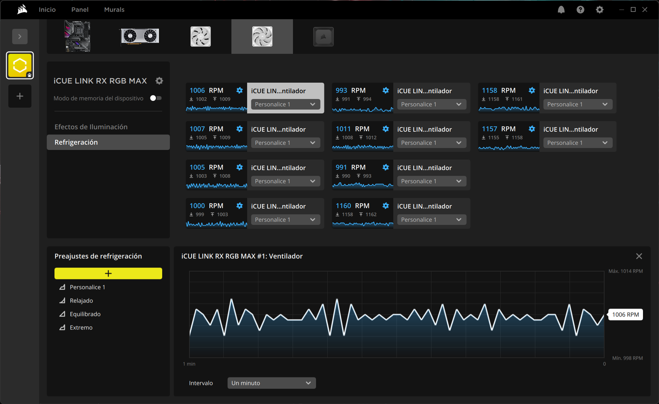This screenshot has height=404, width=659.
Task: Click the gear icon on the 1000 RPM fan
Action: [x=239, y=206]
